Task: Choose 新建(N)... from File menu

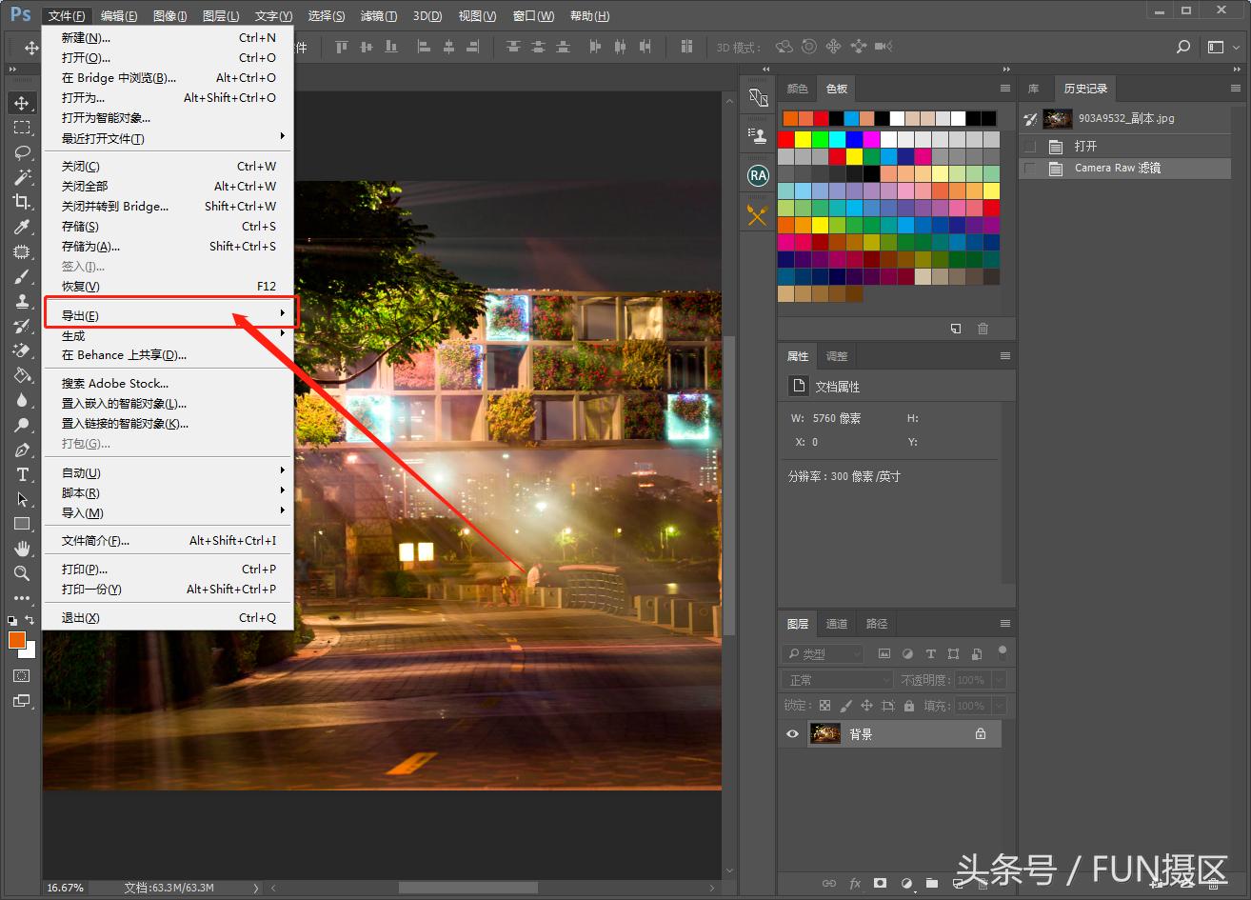Action: pyautogui.click(x=169, y=38)
